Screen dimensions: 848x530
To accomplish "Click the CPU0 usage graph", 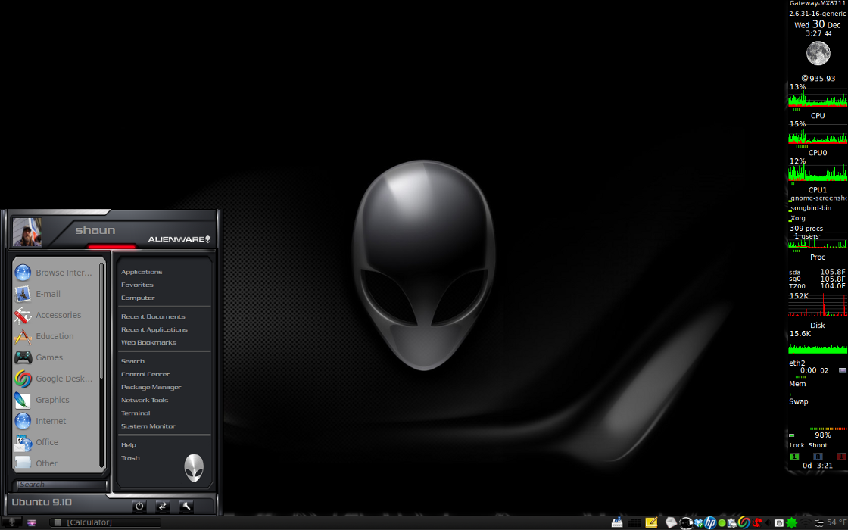I will click(x=818, y=136).
